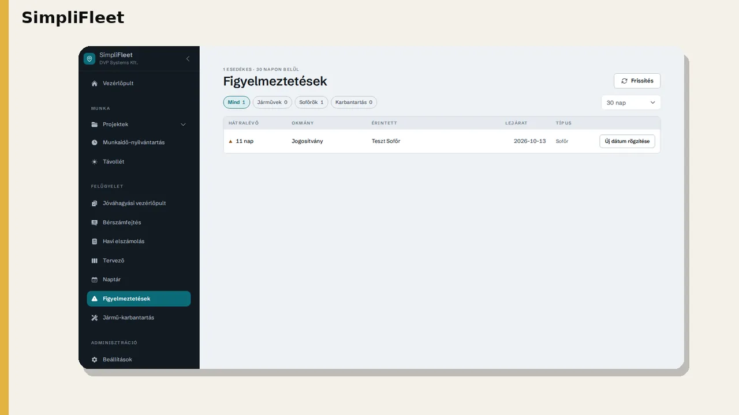Click the Projektek folder icon
This screenshot has width=739, height=415.
coord(95,124)
